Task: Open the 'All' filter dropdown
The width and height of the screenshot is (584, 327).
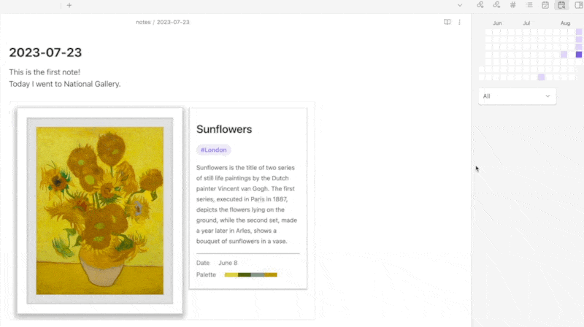Action: click(517, 96)
